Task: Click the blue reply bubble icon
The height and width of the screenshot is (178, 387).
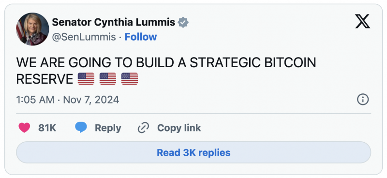Action: pos(81,128)
